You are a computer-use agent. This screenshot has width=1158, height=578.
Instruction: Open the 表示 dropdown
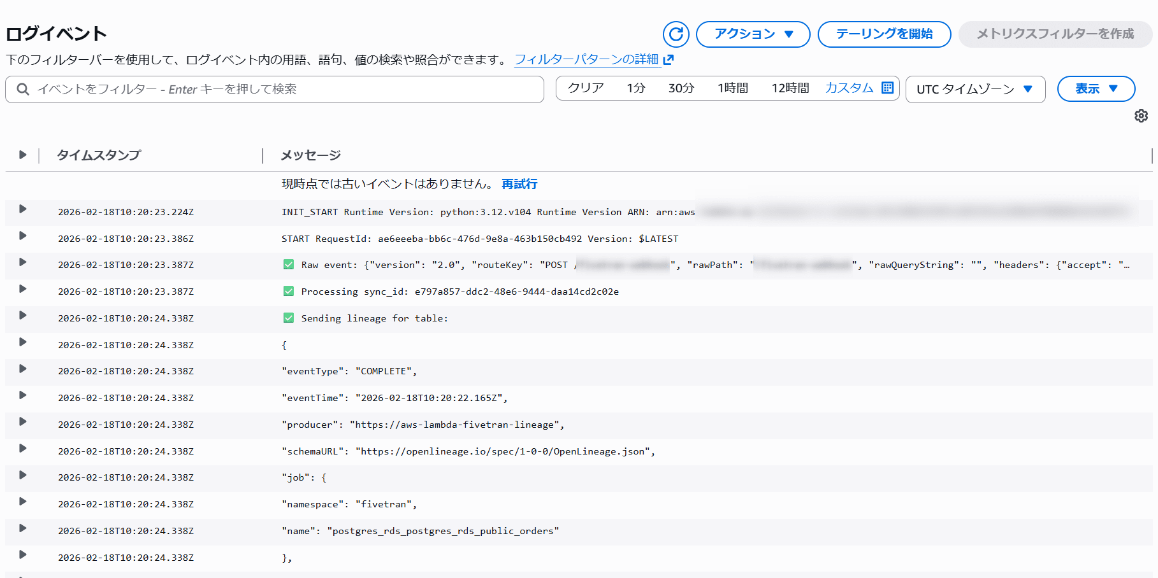pos(1096,89)
